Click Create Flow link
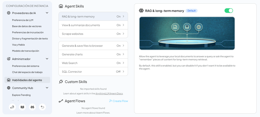The height and width of the screenshot is (117, 260). click(x=118, y=101)
